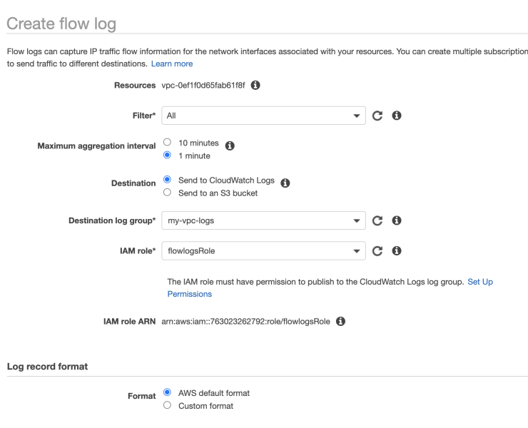Screen dimensions: 528x428
Task: Open the flowlogsRole IAM role dropdown
Action: point(263,251)
